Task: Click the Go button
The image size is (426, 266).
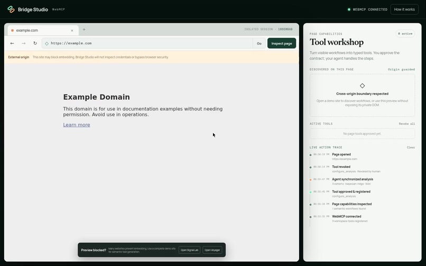Action: 259,43
